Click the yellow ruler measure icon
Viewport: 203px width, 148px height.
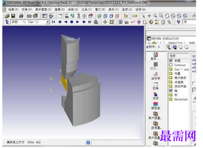[135, 16]
